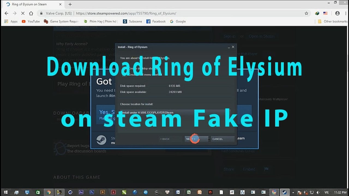Open a new Chrome tab
Viewport: 349px width, 196px height.
(70, 4)
